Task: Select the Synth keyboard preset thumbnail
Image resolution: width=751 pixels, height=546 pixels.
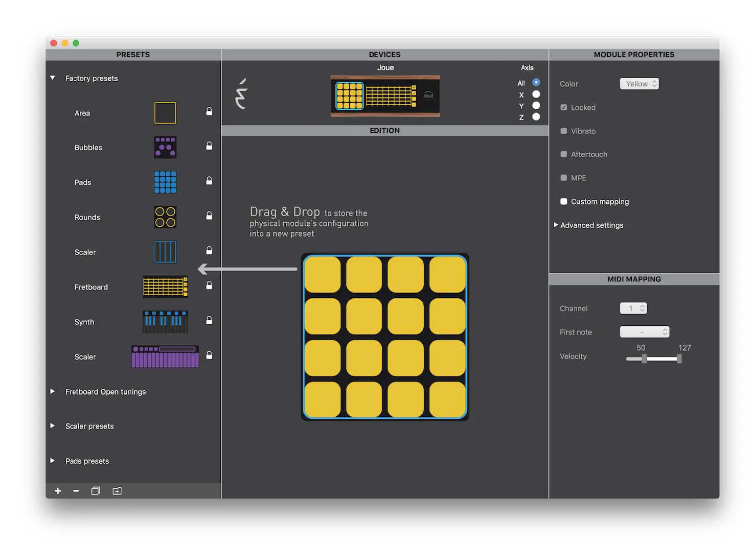Action: click(x=165, y=322)
